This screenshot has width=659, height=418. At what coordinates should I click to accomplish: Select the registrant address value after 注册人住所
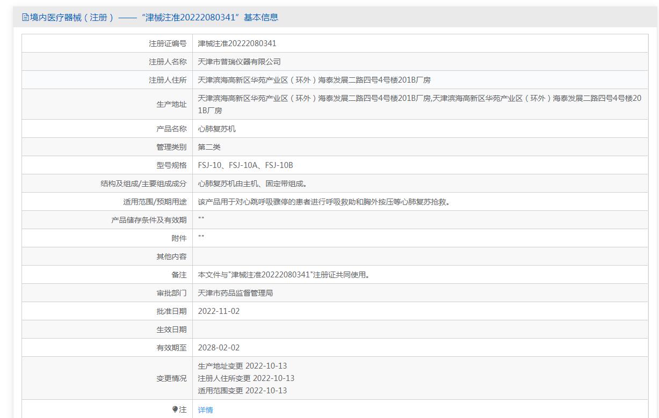click(x=314, y=80)
